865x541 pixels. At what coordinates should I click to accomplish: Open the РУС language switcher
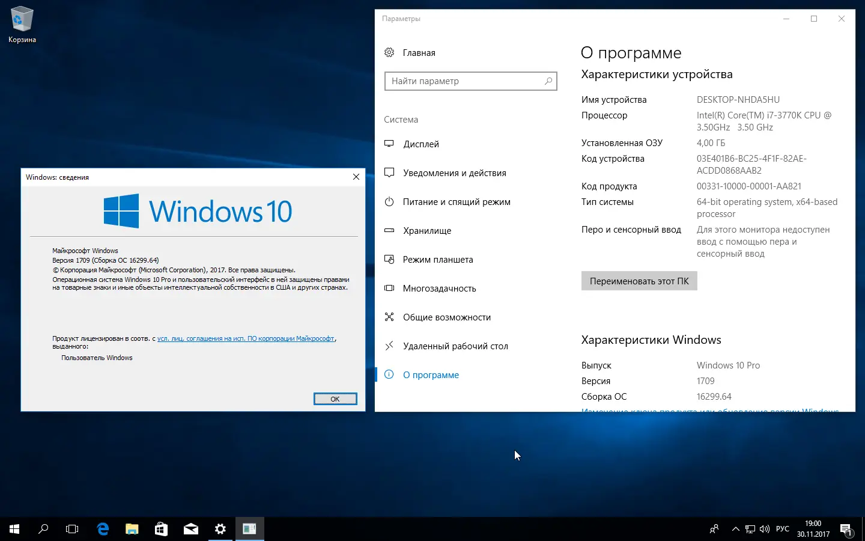pyautogui.click(x=782, y=529)
